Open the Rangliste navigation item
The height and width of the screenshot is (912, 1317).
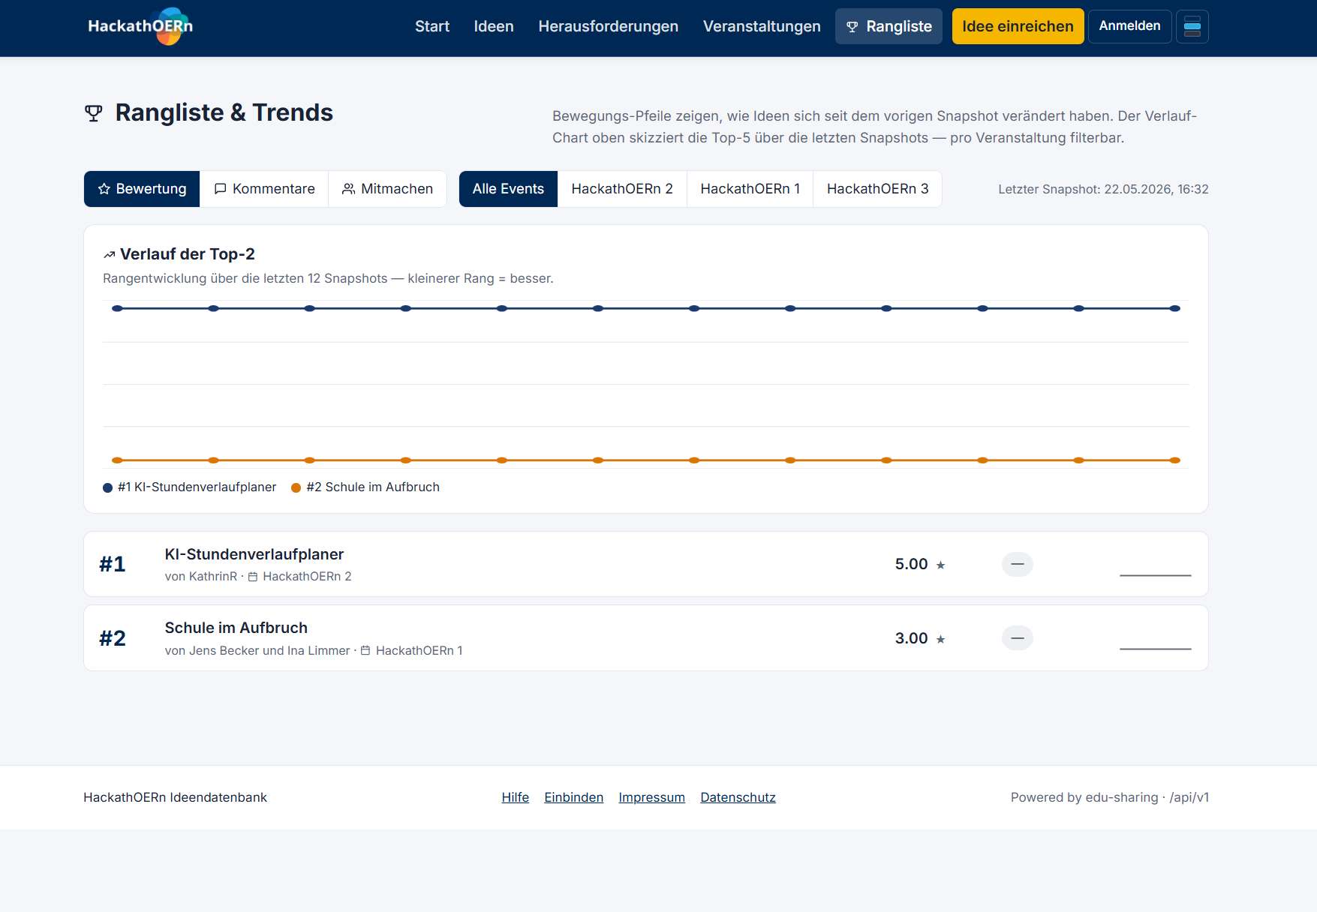(889, 26)
